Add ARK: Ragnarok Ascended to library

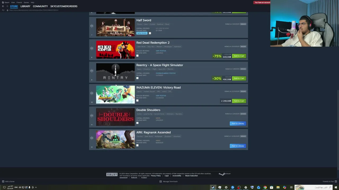pos(238,146)
